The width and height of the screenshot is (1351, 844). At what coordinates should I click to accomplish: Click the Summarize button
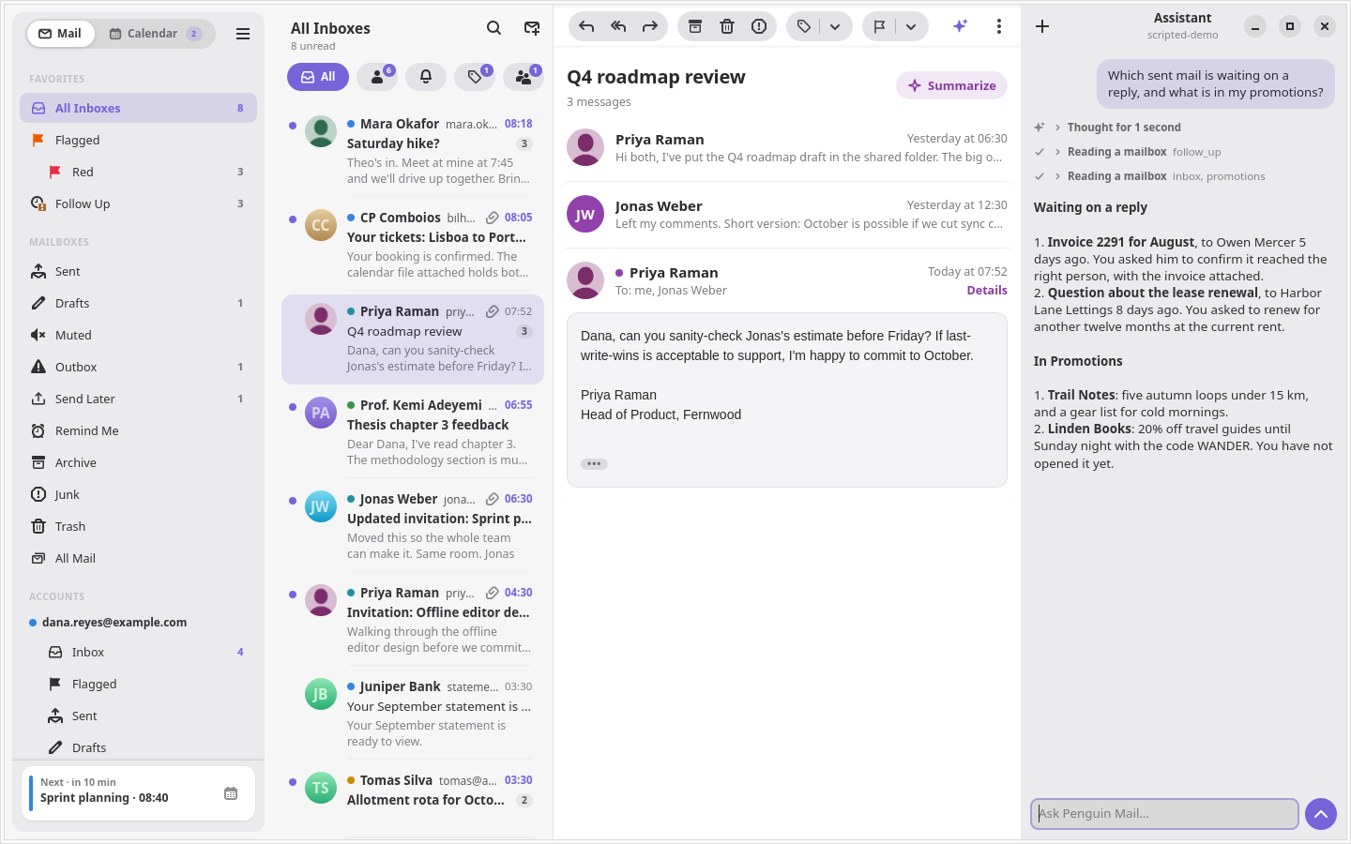click(x=951, y=85)
